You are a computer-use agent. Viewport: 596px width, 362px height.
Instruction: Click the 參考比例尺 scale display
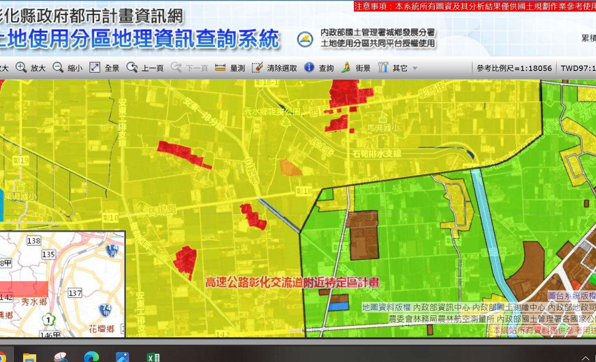(x=514, y=68)
